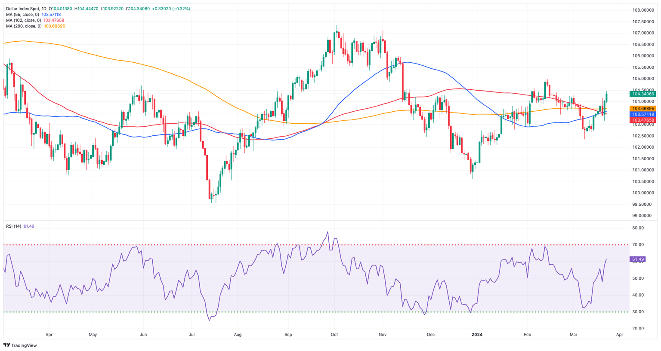Screen dimensions: 661x351
Task: Click the green 104.34060 current price label
Action: click(642, 94)
